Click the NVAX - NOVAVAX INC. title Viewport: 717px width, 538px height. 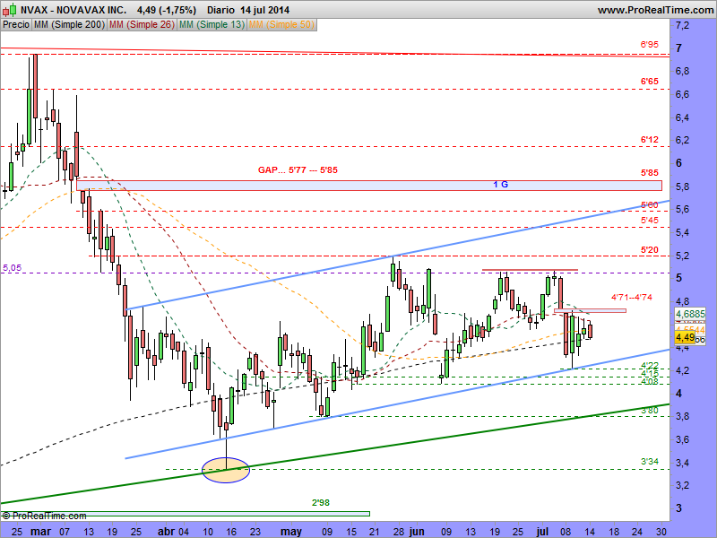(x=73, y=10)
